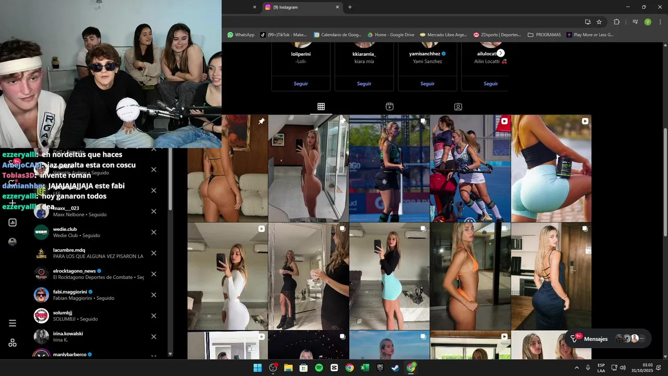The image size is (668, 376).
Task: Open the Windows Start menu
Action: (x=257, y=368)
